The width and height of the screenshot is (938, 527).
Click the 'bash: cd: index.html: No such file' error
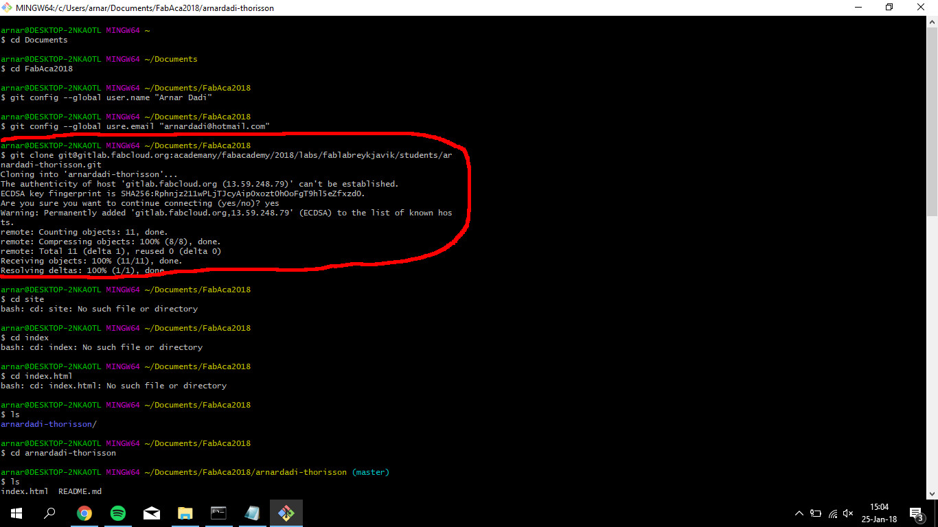click(x=113, y=386)
